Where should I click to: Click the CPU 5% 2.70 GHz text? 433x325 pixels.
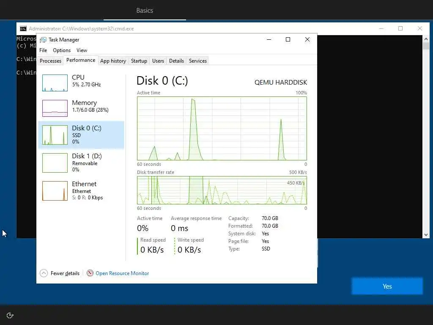(x=86, y=85)
